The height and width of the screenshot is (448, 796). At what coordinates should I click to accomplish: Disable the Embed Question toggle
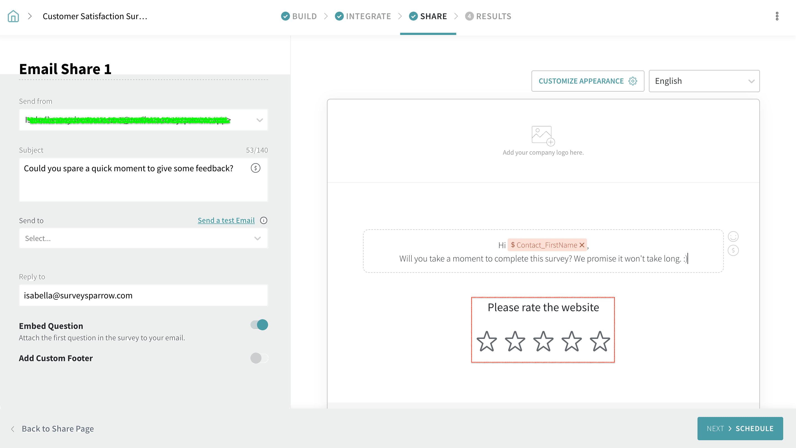coord(259,325)
